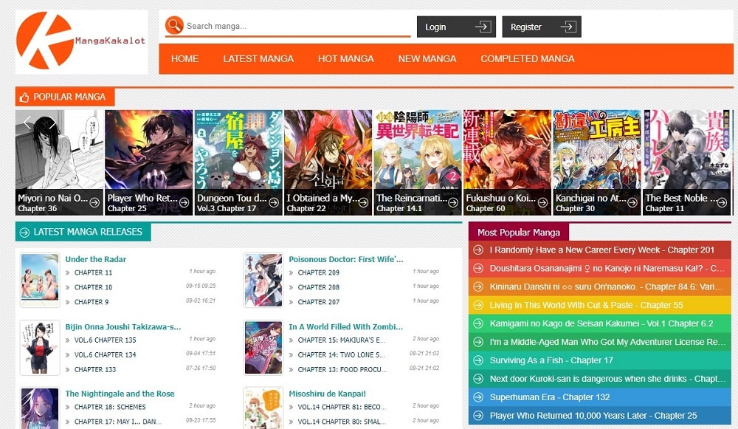Click arrow icon beside Next door Kuroki-san entry

coord(478,379)
